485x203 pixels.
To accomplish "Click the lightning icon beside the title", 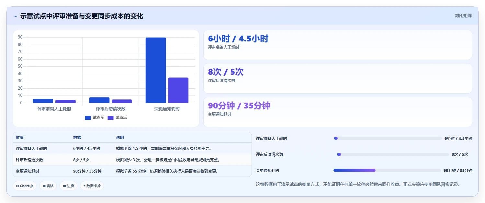I will click(x=16, y=16).
